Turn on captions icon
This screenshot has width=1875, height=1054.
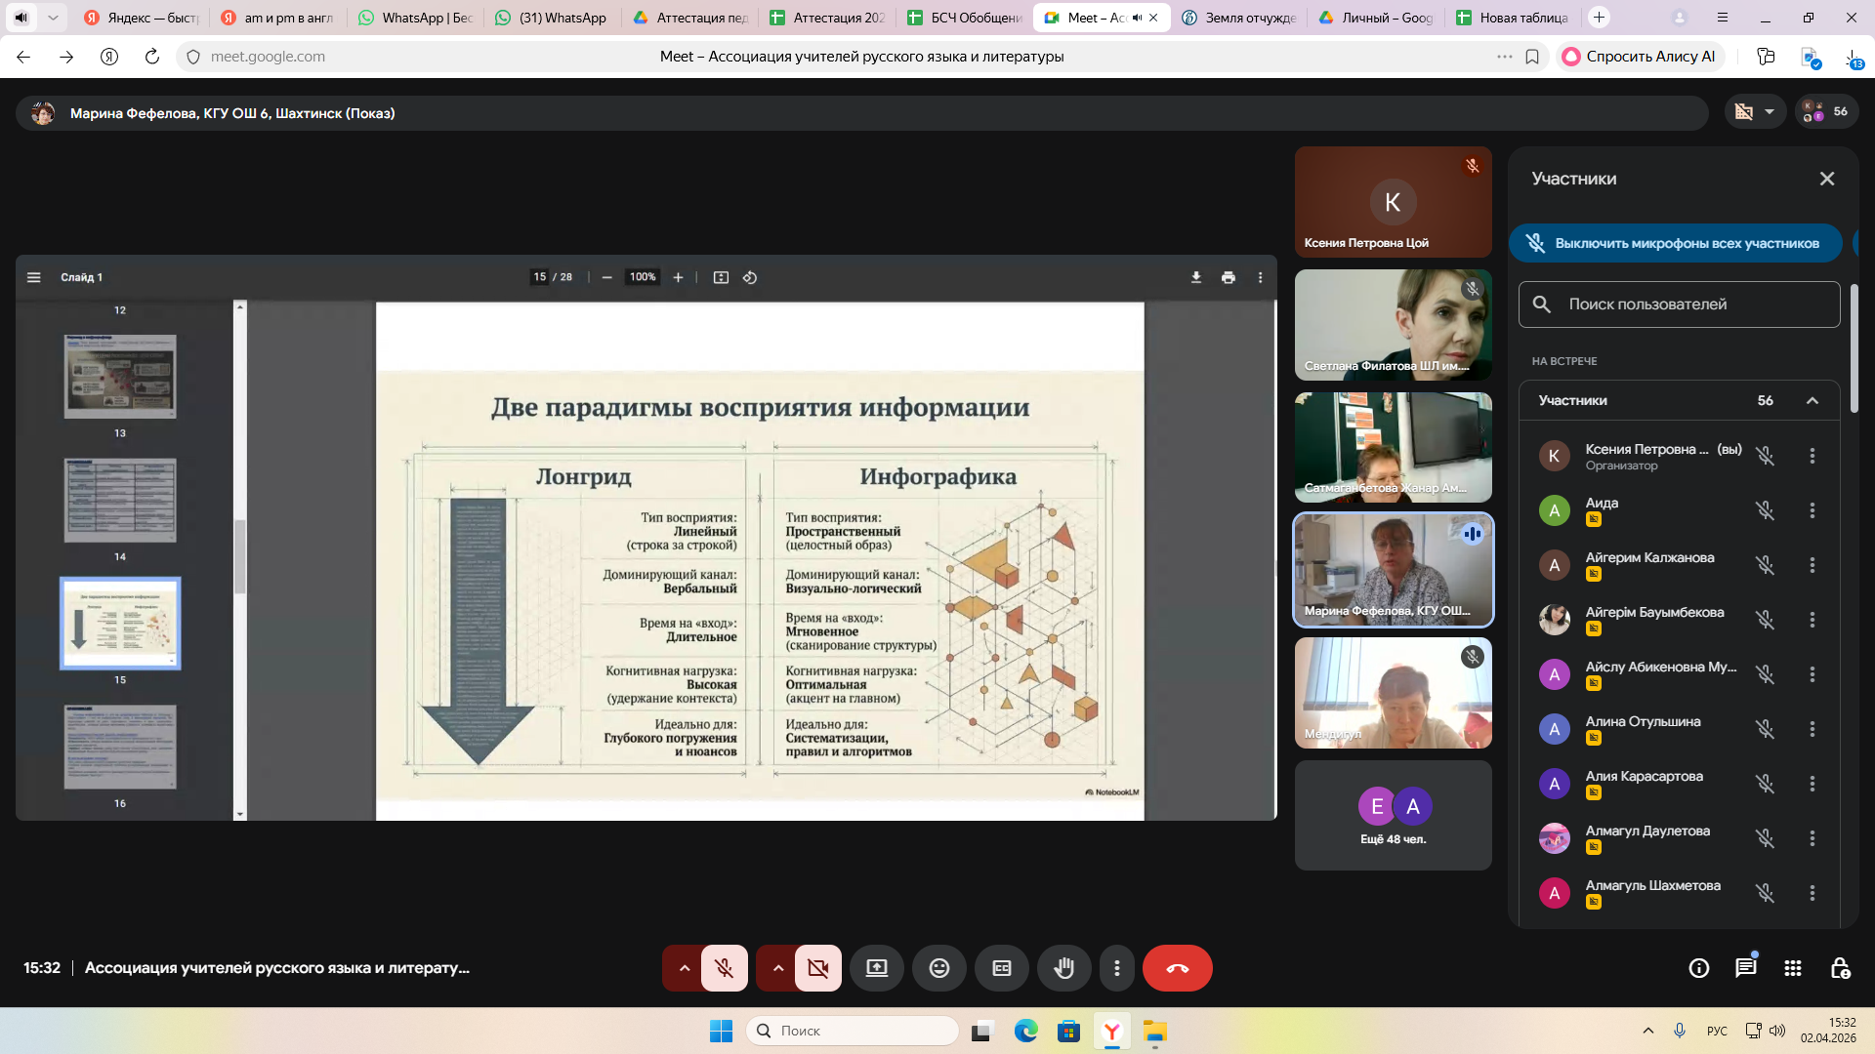(1001, 968)
